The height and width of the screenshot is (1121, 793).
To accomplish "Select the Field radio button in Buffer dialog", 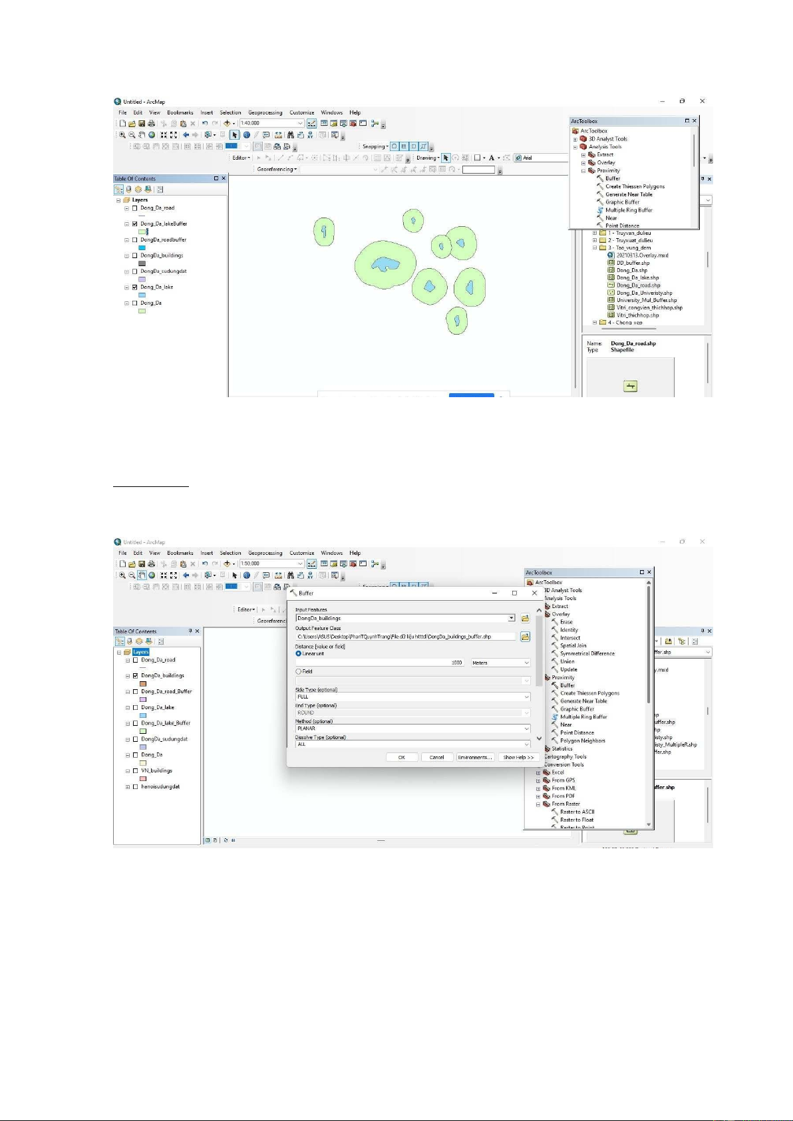I will tap(299, 671).
